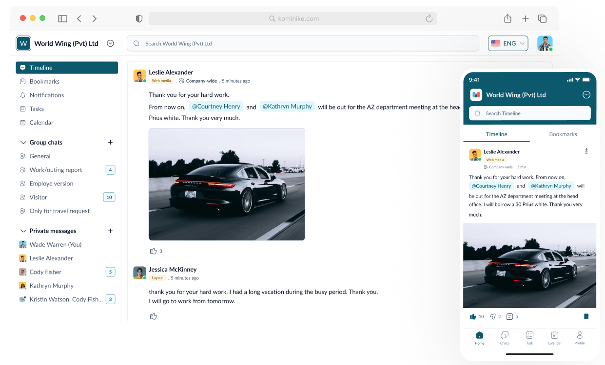Open the browser share icon
This screenshot has height=365, width=605.
point(507,18)
